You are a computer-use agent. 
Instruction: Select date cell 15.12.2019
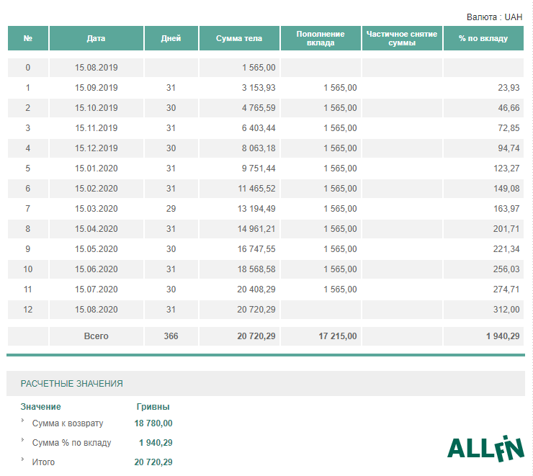click(97, 148)
